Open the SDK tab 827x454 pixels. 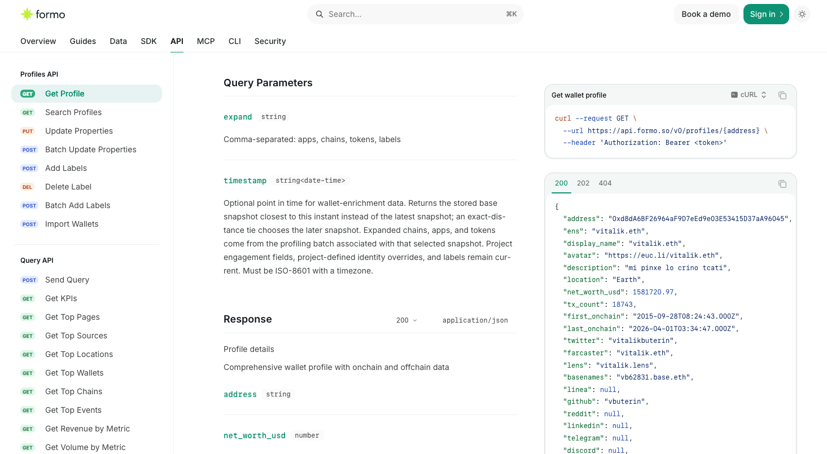click(x=149, y=41)
